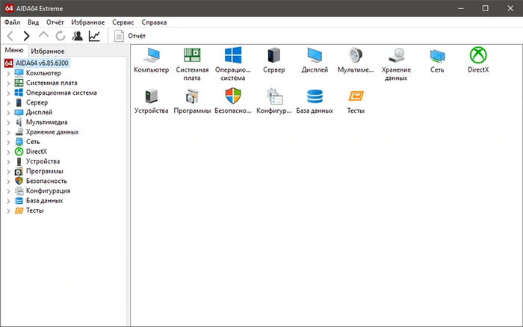Open the Безопасность shield icon in main pane
The image size is (523, 327).
(x=233, y=96)
